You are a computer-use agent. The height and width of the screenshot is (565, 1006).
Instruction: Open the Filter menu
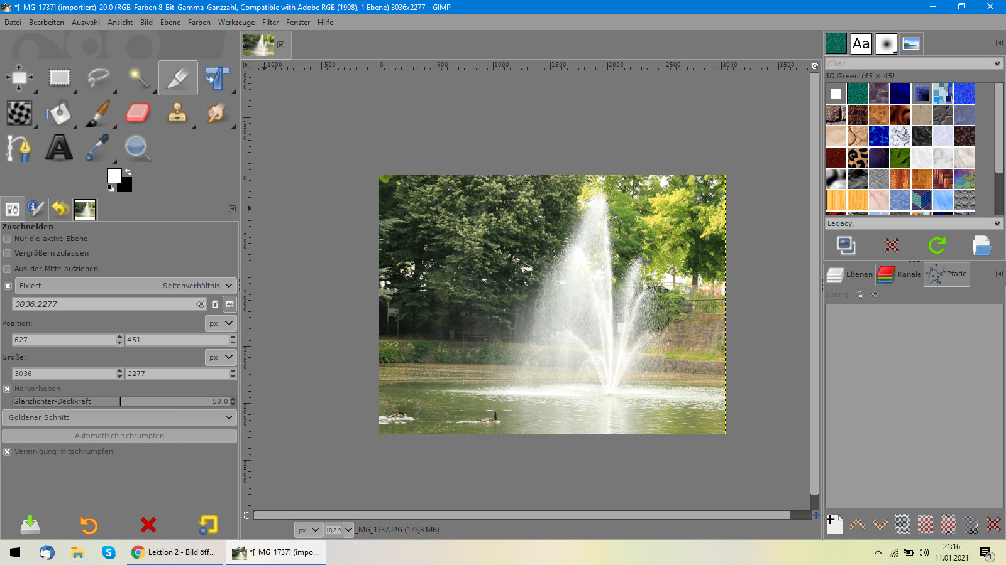pyautogui.click(x=270, y=23)
